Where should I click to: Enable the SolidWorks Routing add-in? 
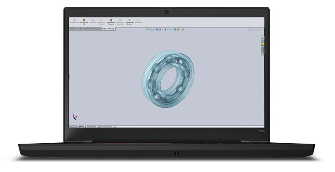[x=111, y=21]
